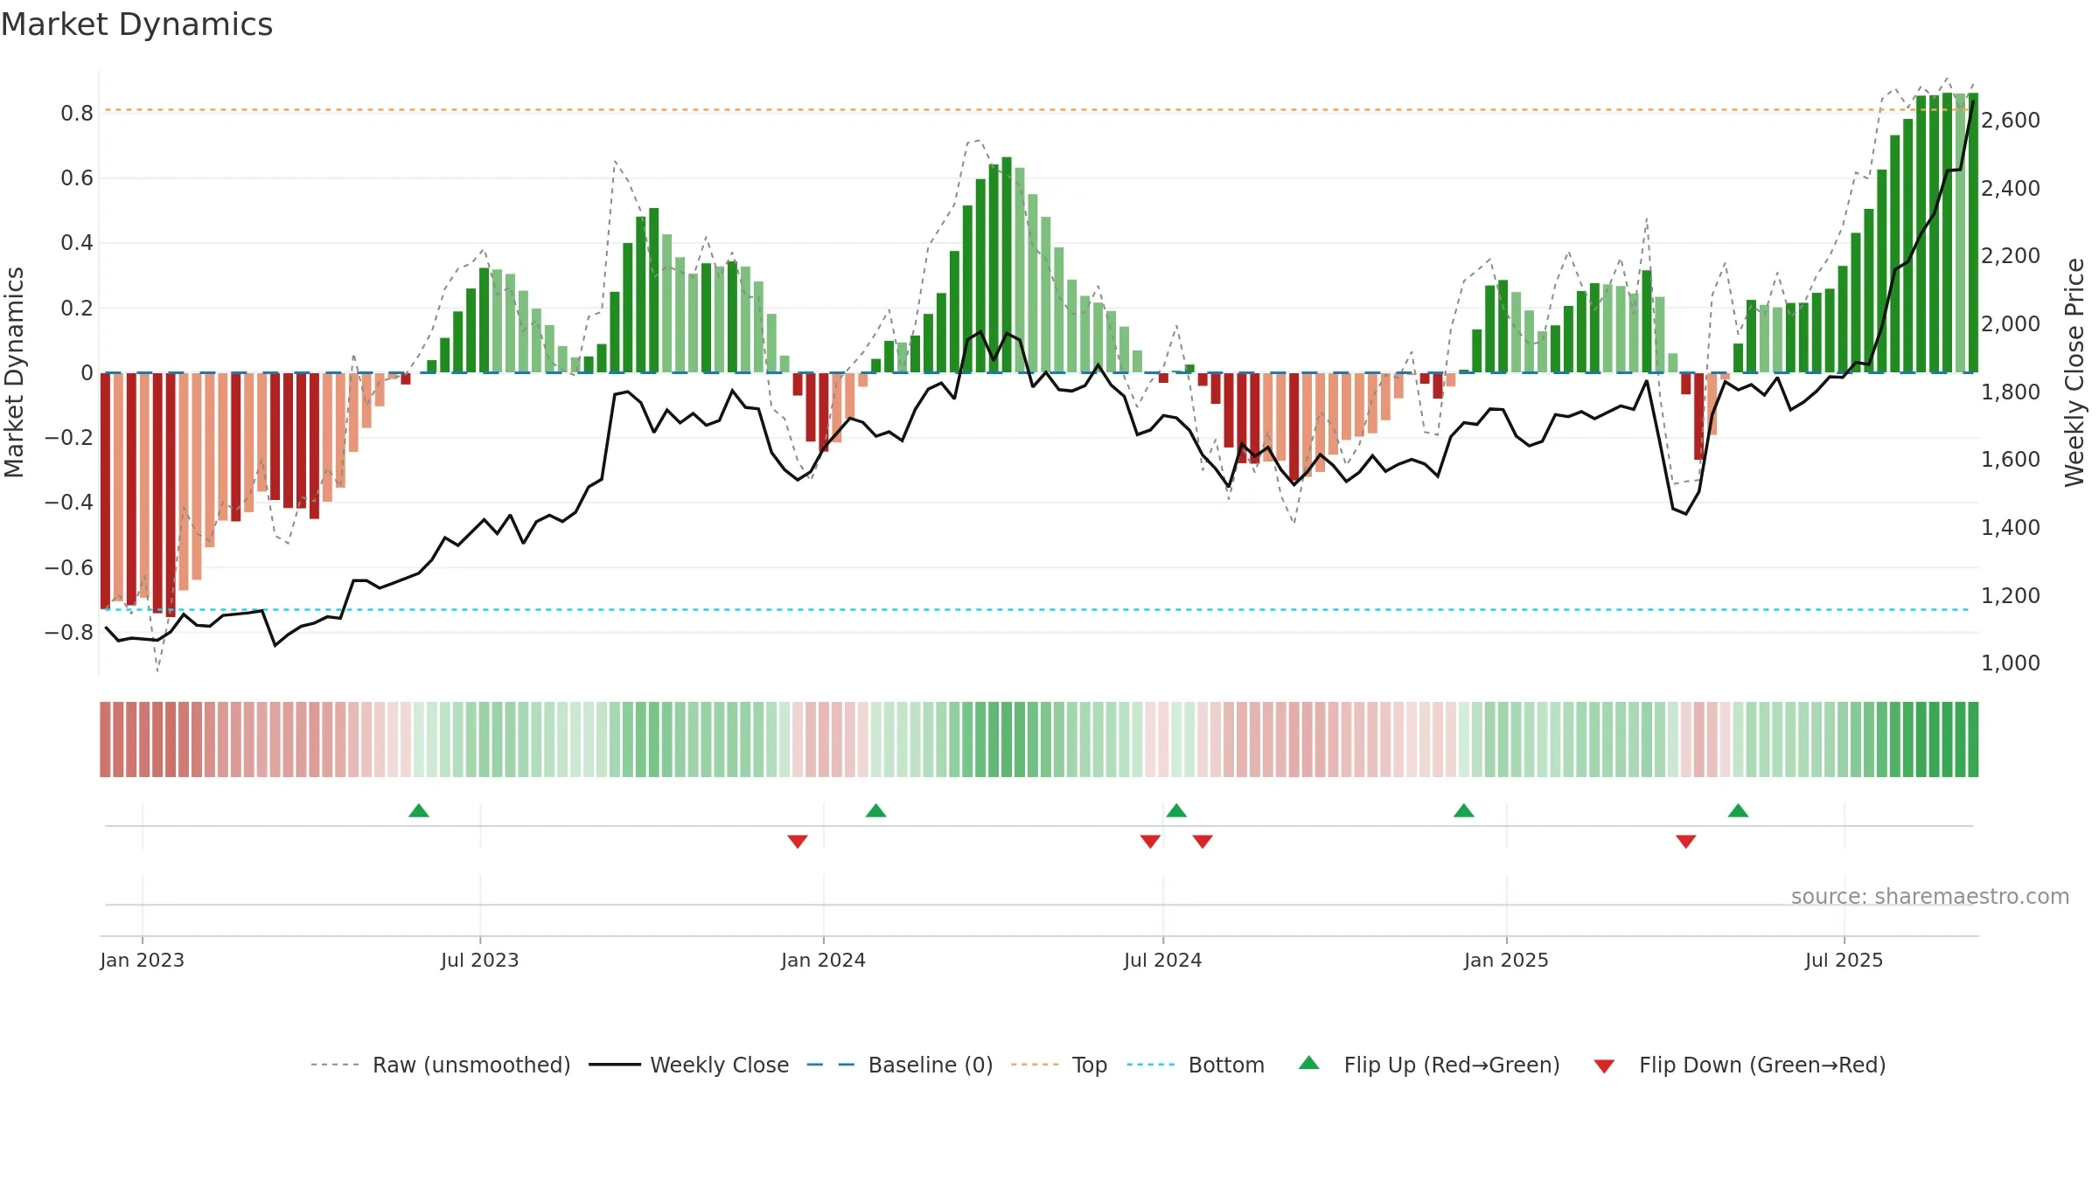2099x1180 pixels.
Task: Click the Jul 2024 x-axis label
Action: (1163, 961)
